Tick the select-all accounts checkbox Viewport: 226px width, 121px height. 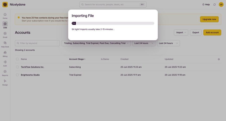[17, 59]
